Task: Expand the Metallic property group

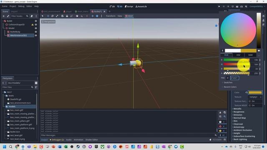Action: (x=237, y=109)
